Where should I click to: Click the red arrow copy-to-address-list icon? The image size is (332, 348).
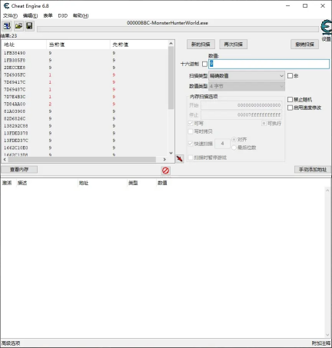pos(180,158)
